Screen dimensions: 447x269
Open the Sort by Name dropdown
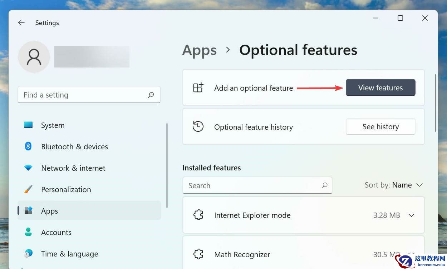394,185
